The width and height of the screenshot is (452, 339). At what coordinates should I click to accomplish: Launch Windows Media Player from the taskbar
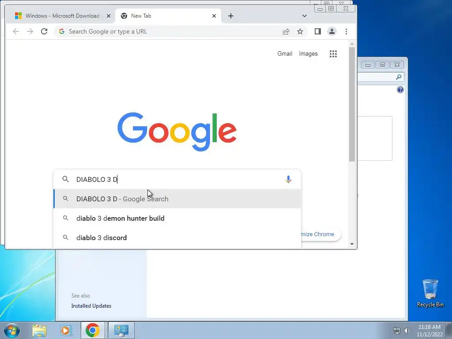65,330
